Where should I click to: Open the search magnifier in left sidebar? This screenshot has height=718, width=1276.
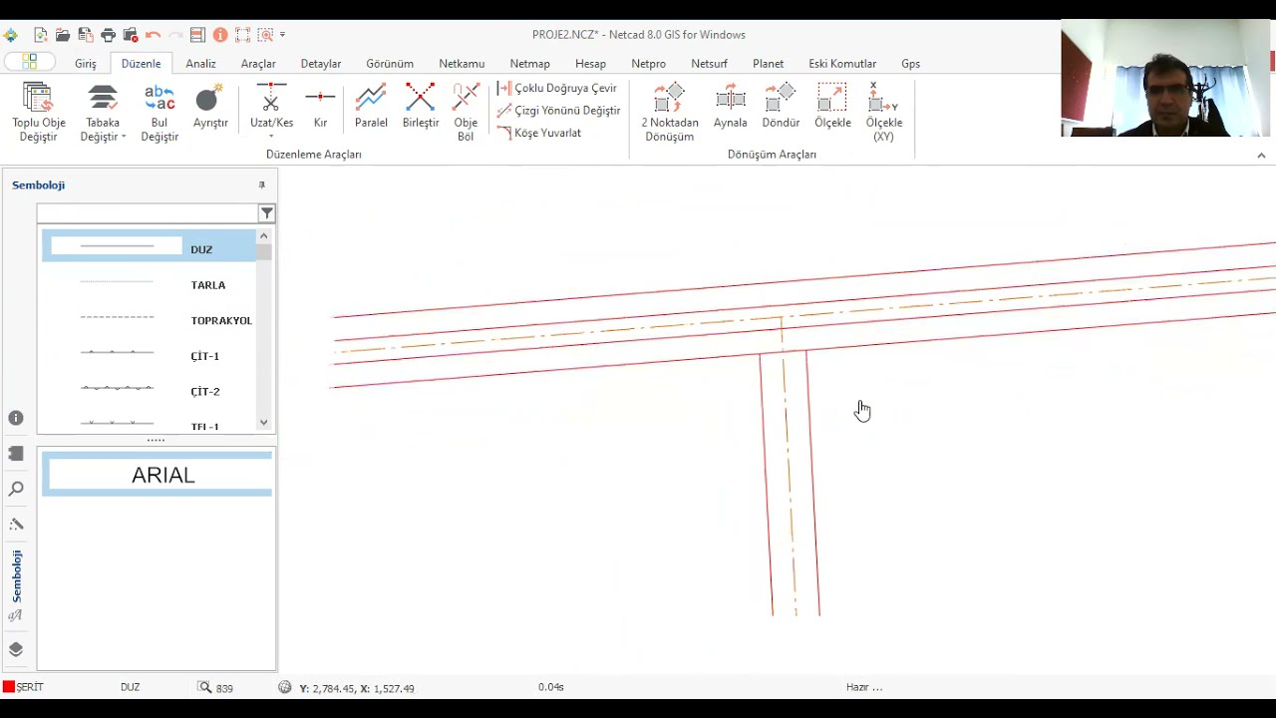click(x=16, y=489)
